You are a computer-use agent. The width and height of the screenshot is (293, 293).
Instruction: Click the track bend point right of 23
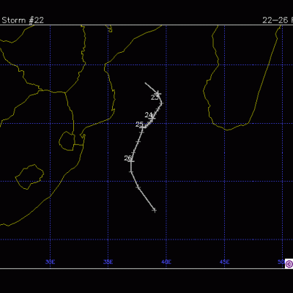(161, 103)
